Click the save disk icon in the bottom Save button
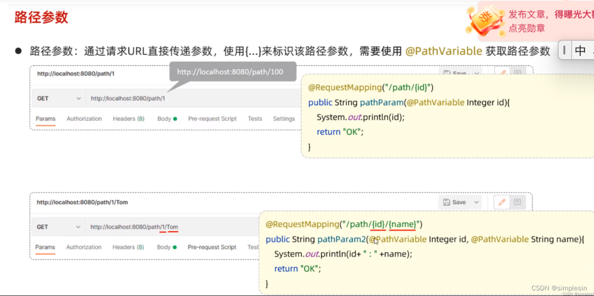This screenshot has height=296, width=594. [x=447, y=202]
